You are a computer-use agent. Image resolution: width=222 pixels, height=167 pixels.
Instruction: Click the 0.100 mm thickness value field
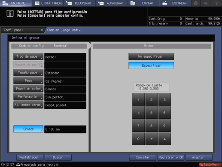point(65,129)
